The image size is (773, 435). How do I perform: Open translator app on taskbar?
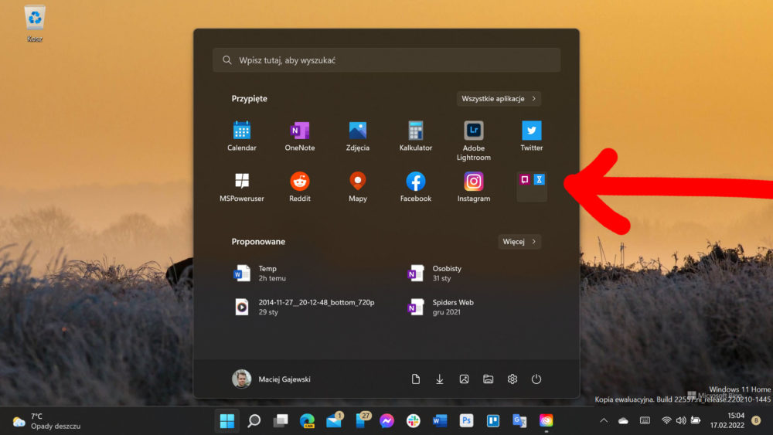pos(519,421)
